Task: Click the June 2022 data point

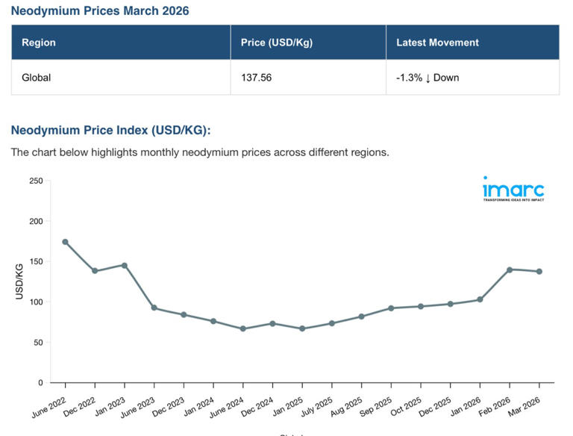Action: (x=65, y=242)
